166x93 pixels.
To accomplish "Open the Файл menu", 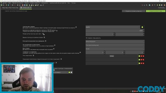I will click(x=10, y=3).
